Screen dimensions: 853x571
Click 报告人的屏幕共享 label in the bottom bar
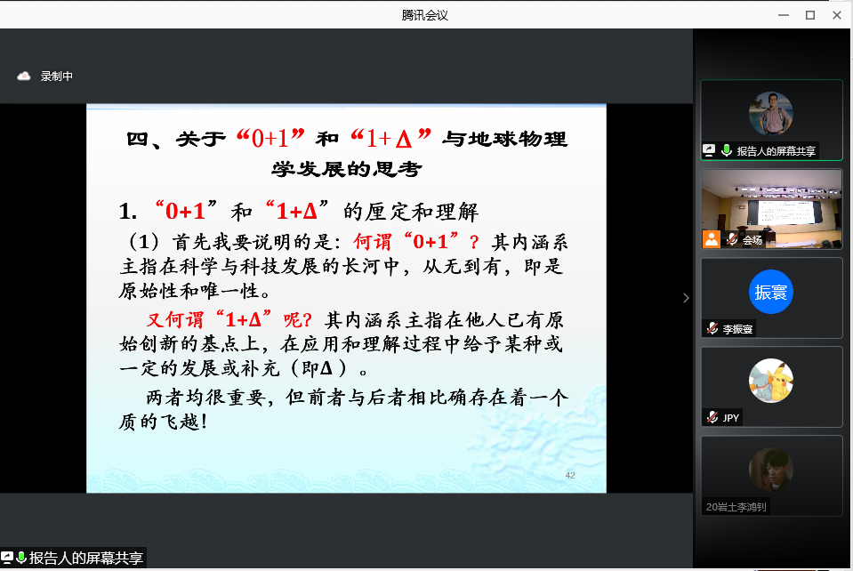tap(86, 558)
